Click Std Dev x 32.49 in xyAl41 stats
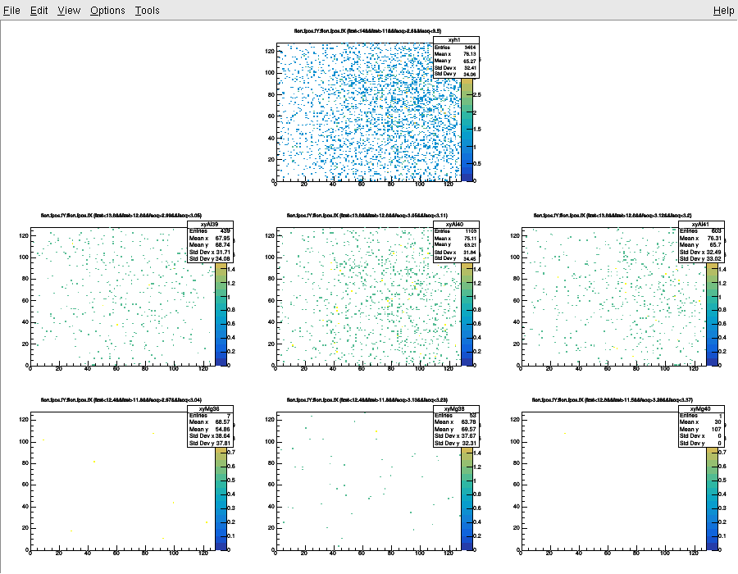The width and height of the screenshot is (738, 574). (701, 253)
